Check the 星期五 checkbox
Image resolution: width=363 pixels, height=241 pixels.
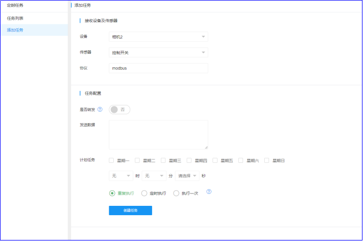(x=215, y=160)
